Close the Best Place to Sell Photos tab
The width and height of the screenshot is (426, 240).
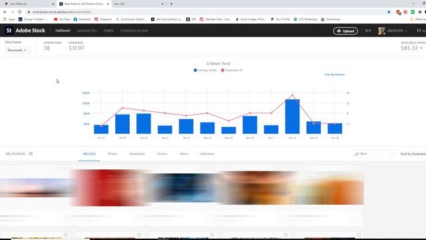pos(108,4)
